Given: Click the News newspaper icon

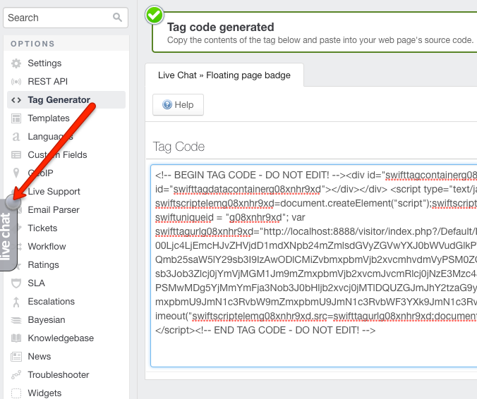Looking at the screenshot, I should coord(16,357).
